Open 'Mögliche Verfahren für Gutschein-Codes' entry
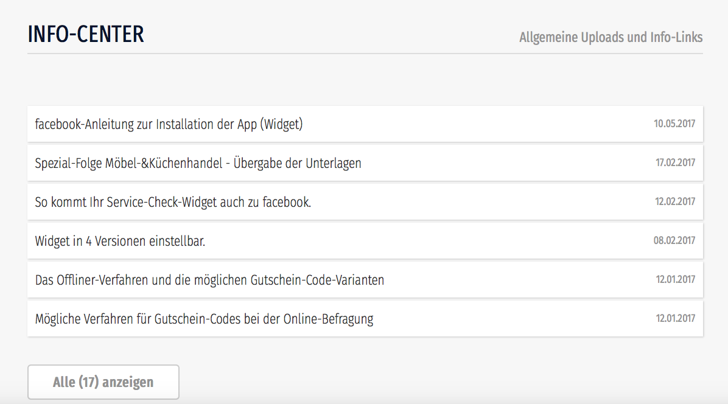 point(204,319)
